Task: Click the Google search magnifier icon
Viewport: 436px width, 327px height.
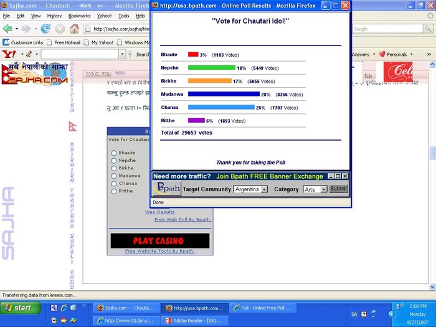Action: pyautogui.click(x=428, y=29)
